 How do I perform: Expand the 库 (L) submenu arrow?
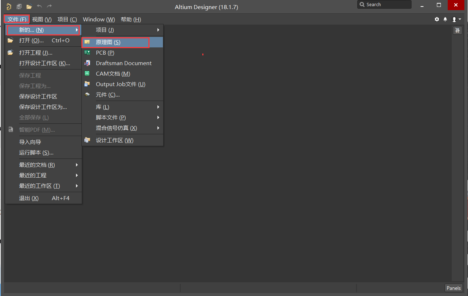[x=158, y=107]
